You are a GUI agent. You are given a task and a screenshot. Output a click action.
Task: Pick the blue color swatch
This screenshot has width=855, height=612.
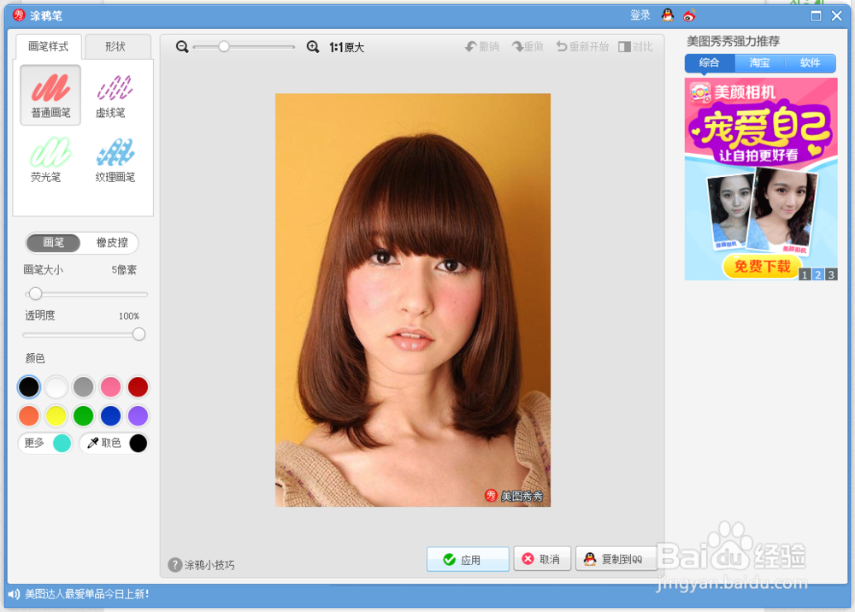[x=110, y=415]
